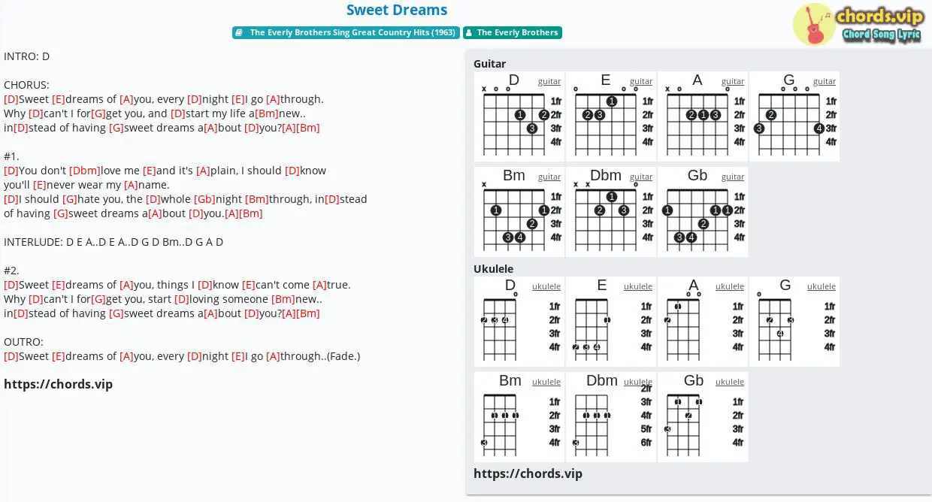This screenshot has height=502, width=932.
Task: Click the chords.vip URL below the ukulele diagrams
Action: click(528, 473)
